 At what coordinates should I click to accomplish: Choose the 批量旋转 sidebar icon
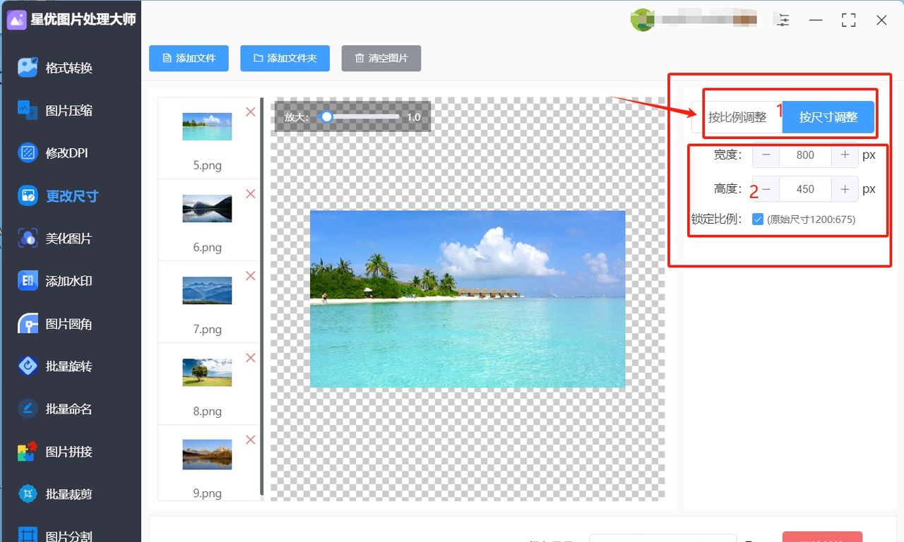click(28, 366)
